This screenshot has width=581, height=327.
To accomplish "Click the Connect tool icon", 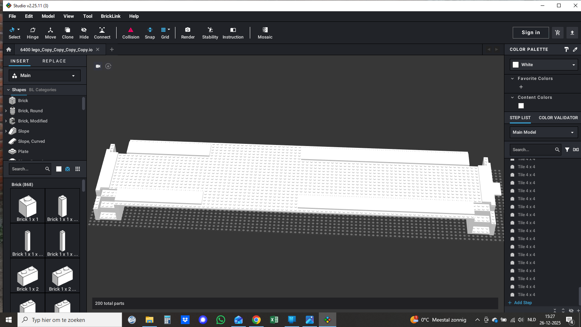I will [102, 30].
